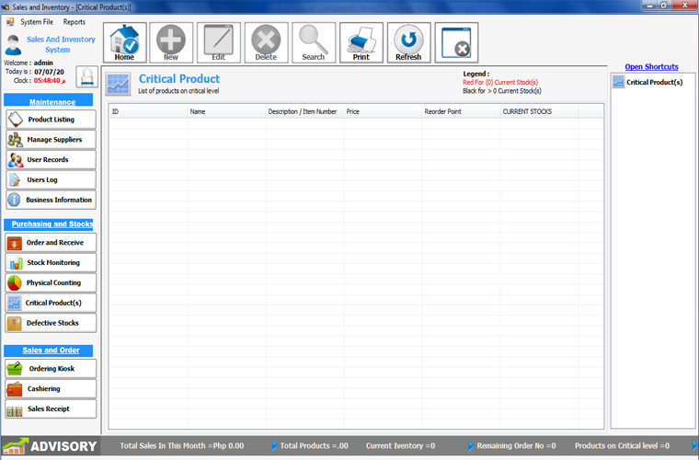Screen dimensions: 699x460
Task: Open Sales Receipt
Action: pos(51,408)
